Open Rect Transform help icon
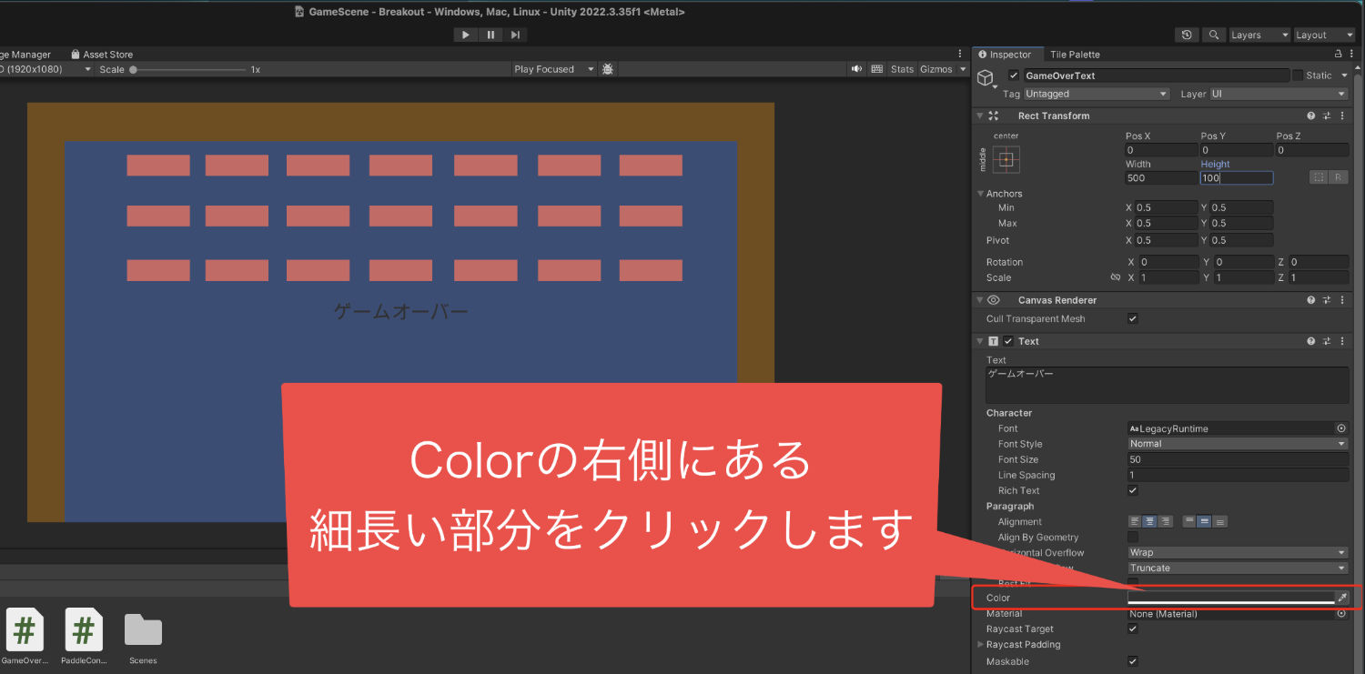The height and width of the screenshot is (674, 1365). 1311,116
